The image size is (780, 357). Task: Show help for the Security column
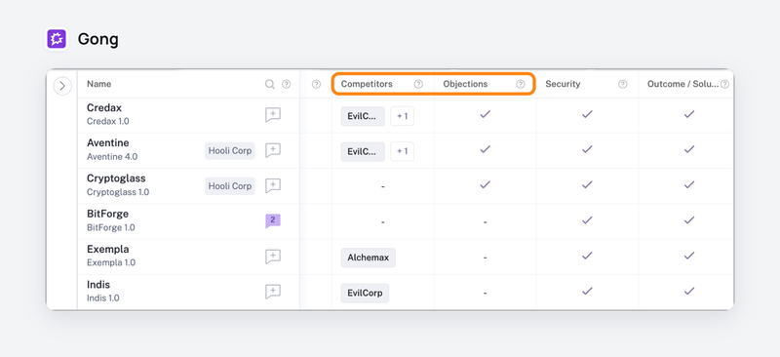(622, 84)
